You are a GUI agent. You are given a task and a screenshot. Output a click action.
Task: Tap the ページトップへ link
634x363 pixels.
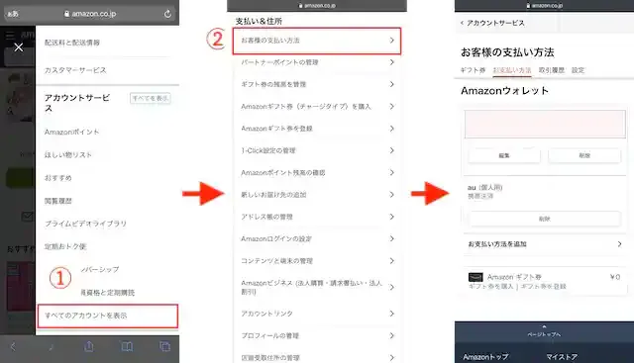pyautogui.click(x=544, y=334)
